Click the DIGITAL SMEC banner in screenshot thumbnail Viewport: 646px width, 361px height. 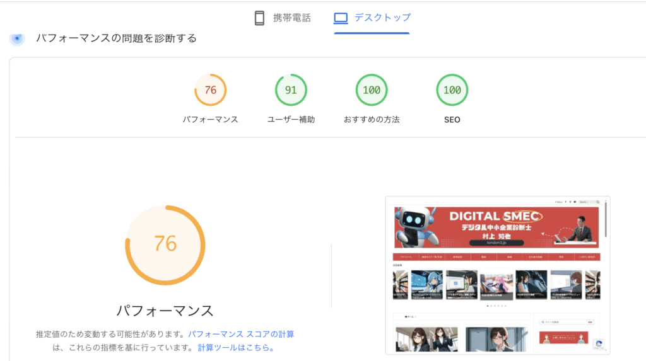(496, 227)
